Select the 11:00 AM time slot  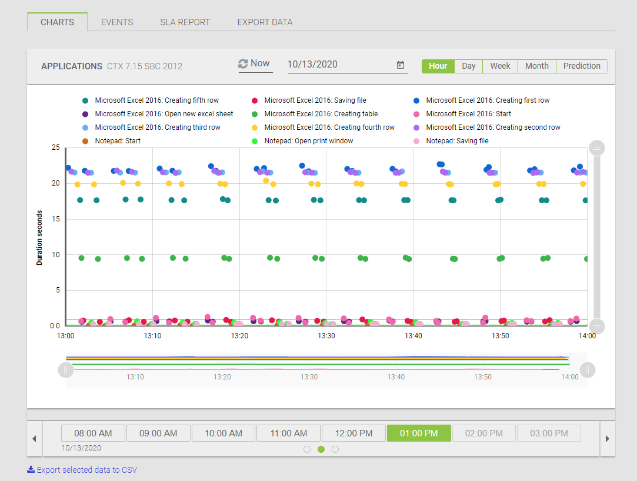click(289, 433)
